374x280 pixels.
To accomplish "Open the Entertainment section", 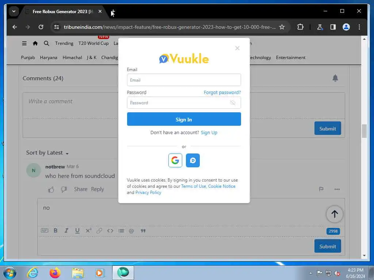I will (x=290, y=58).
